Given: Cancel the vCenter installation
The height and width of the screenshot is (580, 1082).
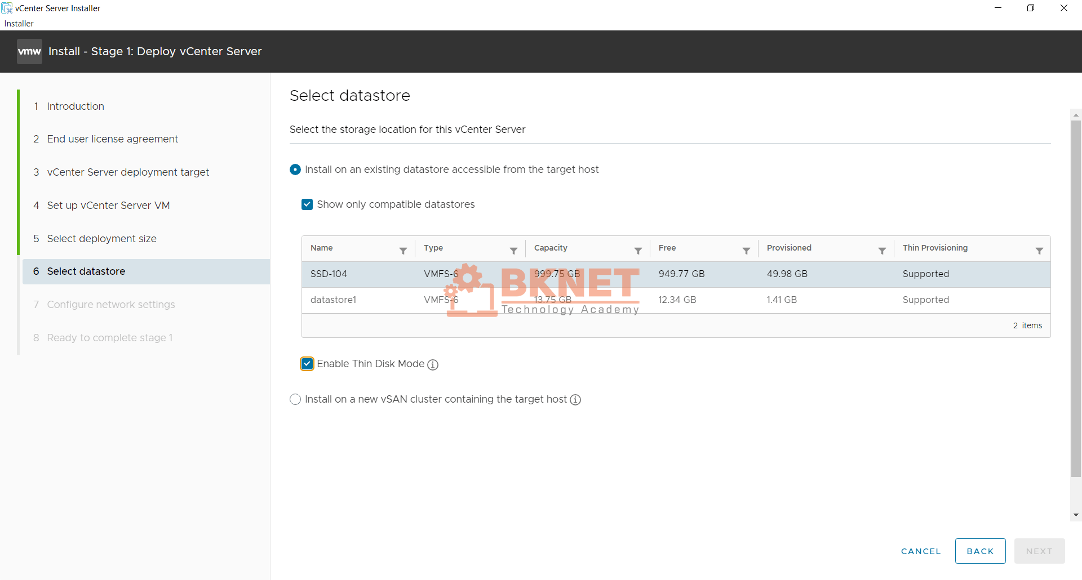Looking at the screenshot, I should 921,551.
